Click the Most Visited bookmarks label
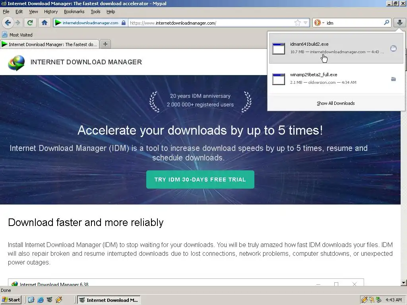The height and width of the screenshot is (305, 407). click(21, 35)
